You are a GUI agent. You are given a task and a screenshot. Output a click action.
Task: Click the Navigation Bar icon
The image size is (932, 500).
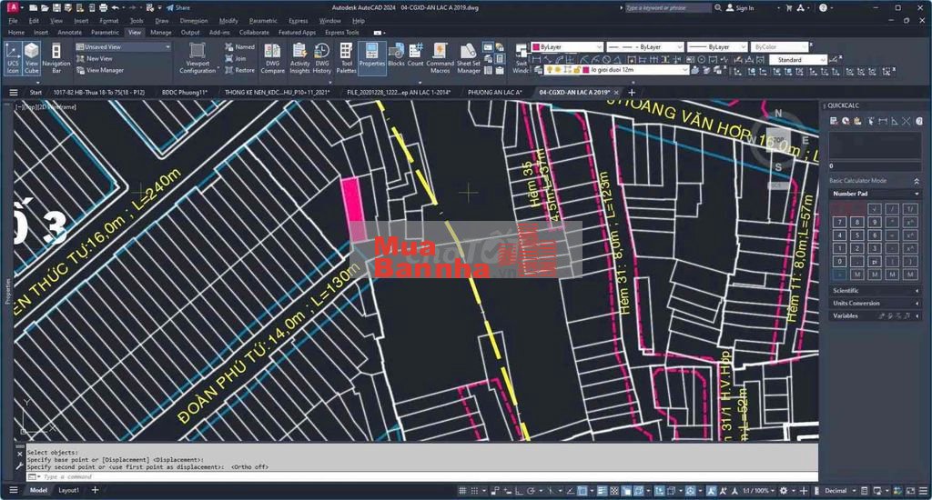tap(56, 57)
